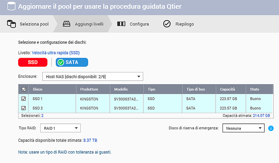Image resolution: width=279 pixels, height=163 pixels.
Task: Toggle the select-all disks checkbox in header
Action: [24, 89]
